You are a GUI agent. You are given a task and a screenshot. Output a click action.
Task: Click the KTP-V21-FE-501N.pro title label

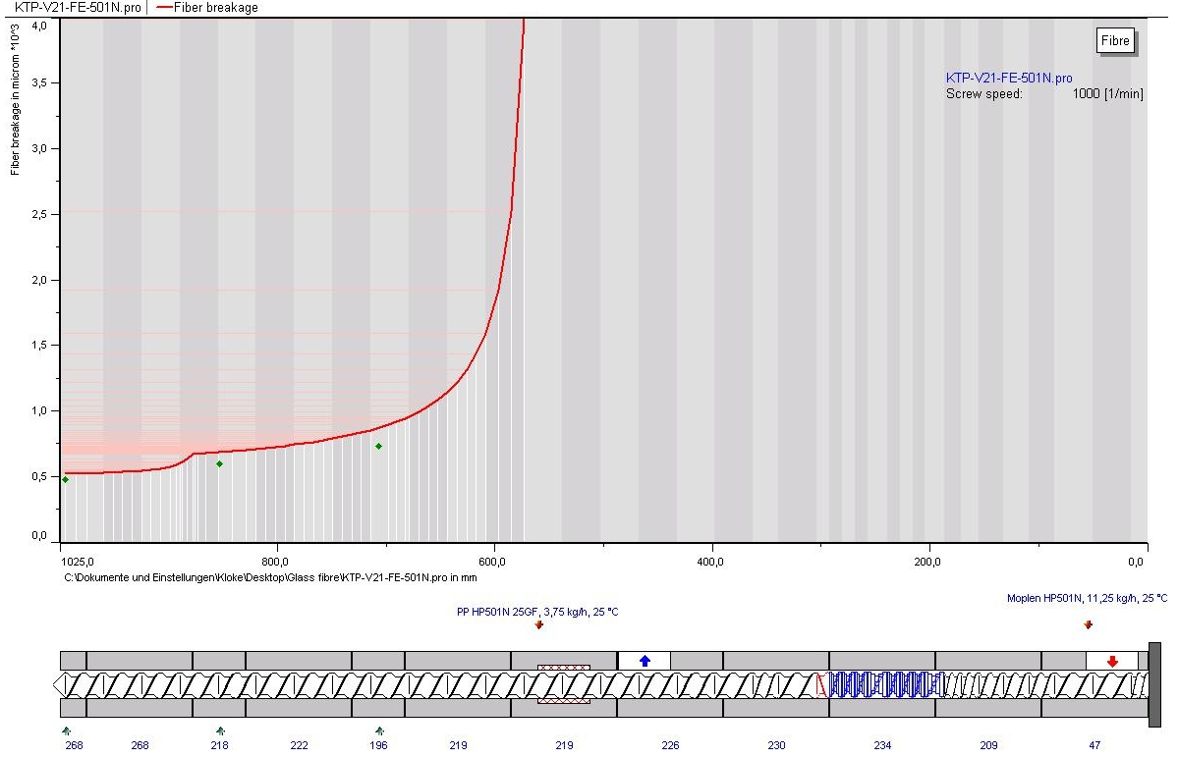pos(79,8)
